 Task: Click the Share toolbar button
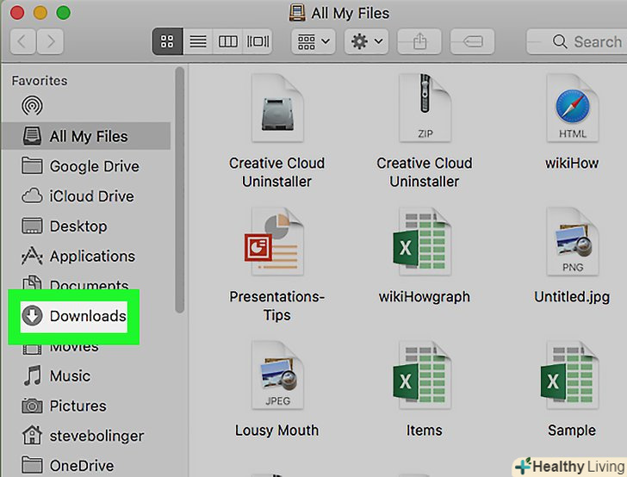pyautogui.click(x=419, y=41)
